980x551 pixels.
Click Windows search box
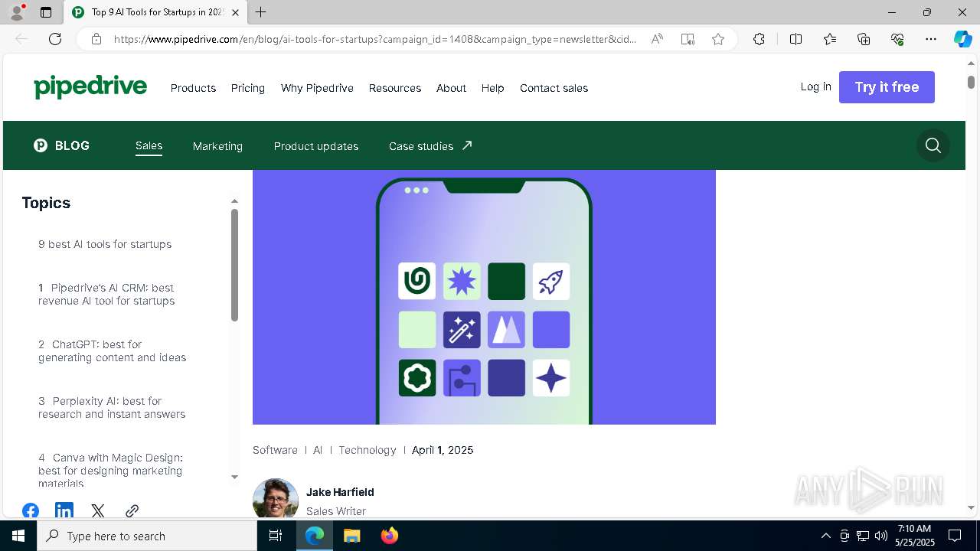click(147, 536)
